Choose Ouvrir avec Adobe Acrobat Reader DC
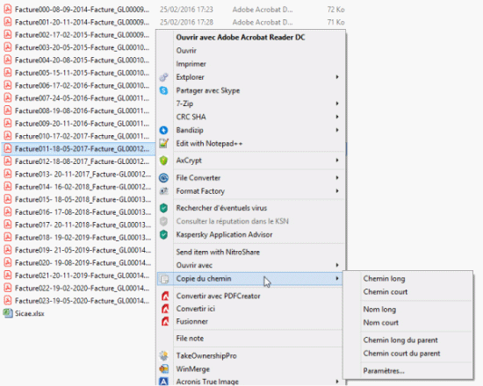Screen dimensions: 483x386 (241, 37)
